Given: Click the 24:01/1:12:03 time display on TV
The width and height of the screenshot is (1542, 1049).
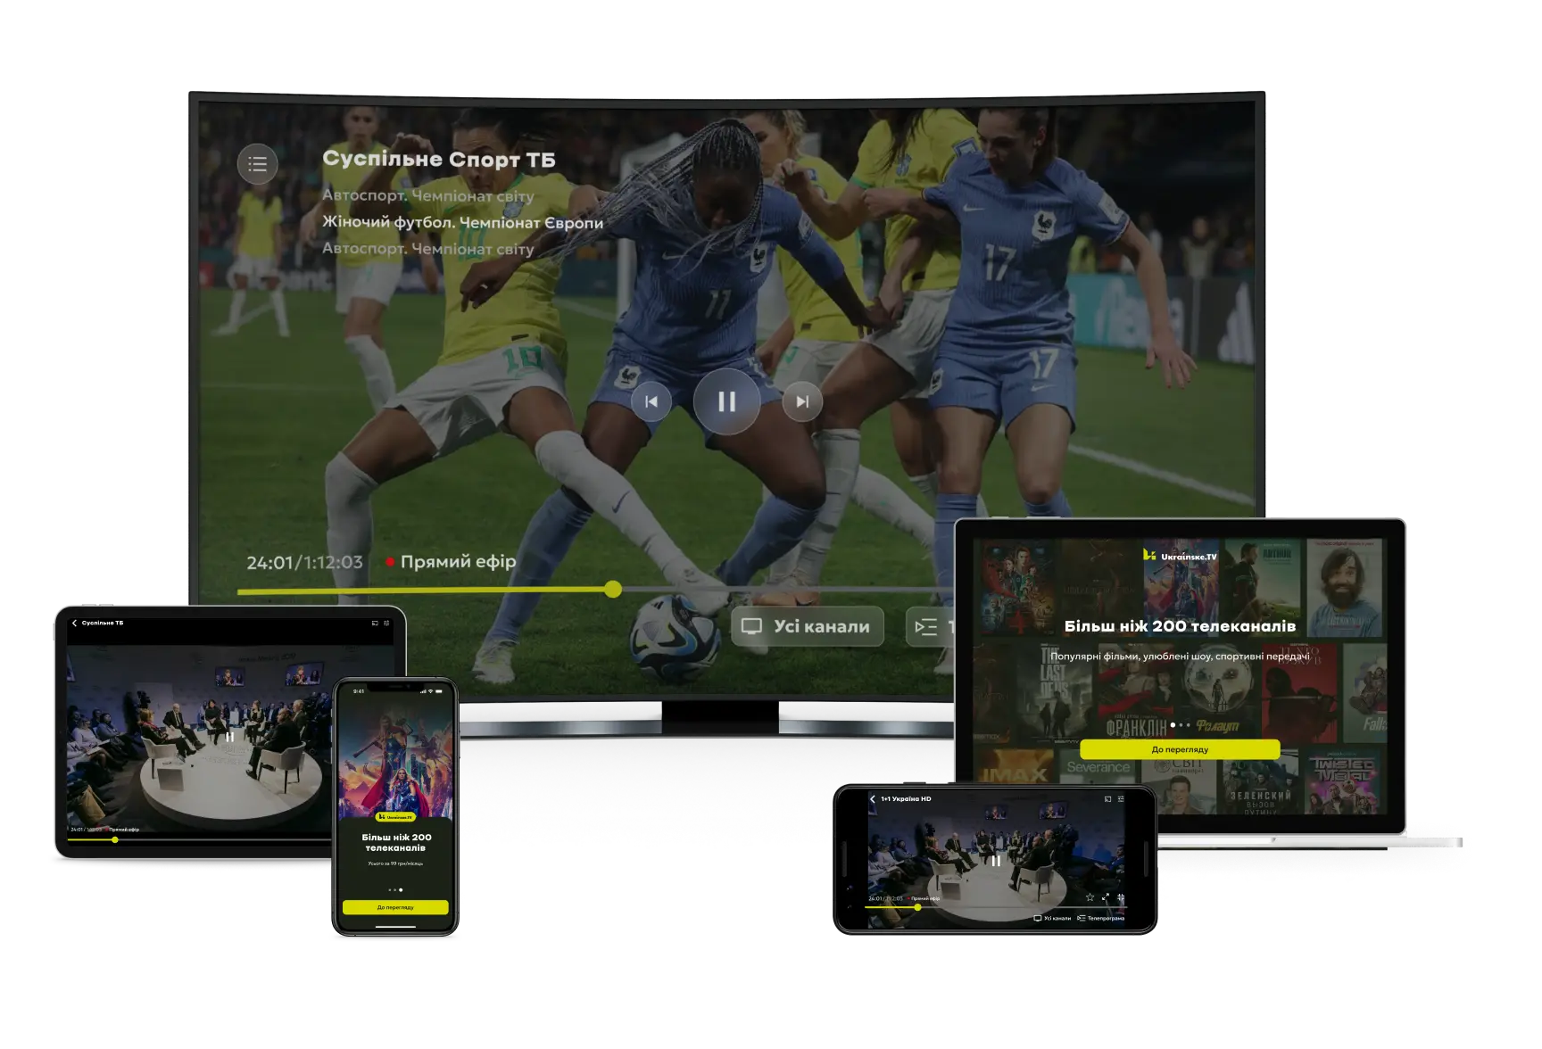Looking at the screenshot, I should (x=304, y=562).
